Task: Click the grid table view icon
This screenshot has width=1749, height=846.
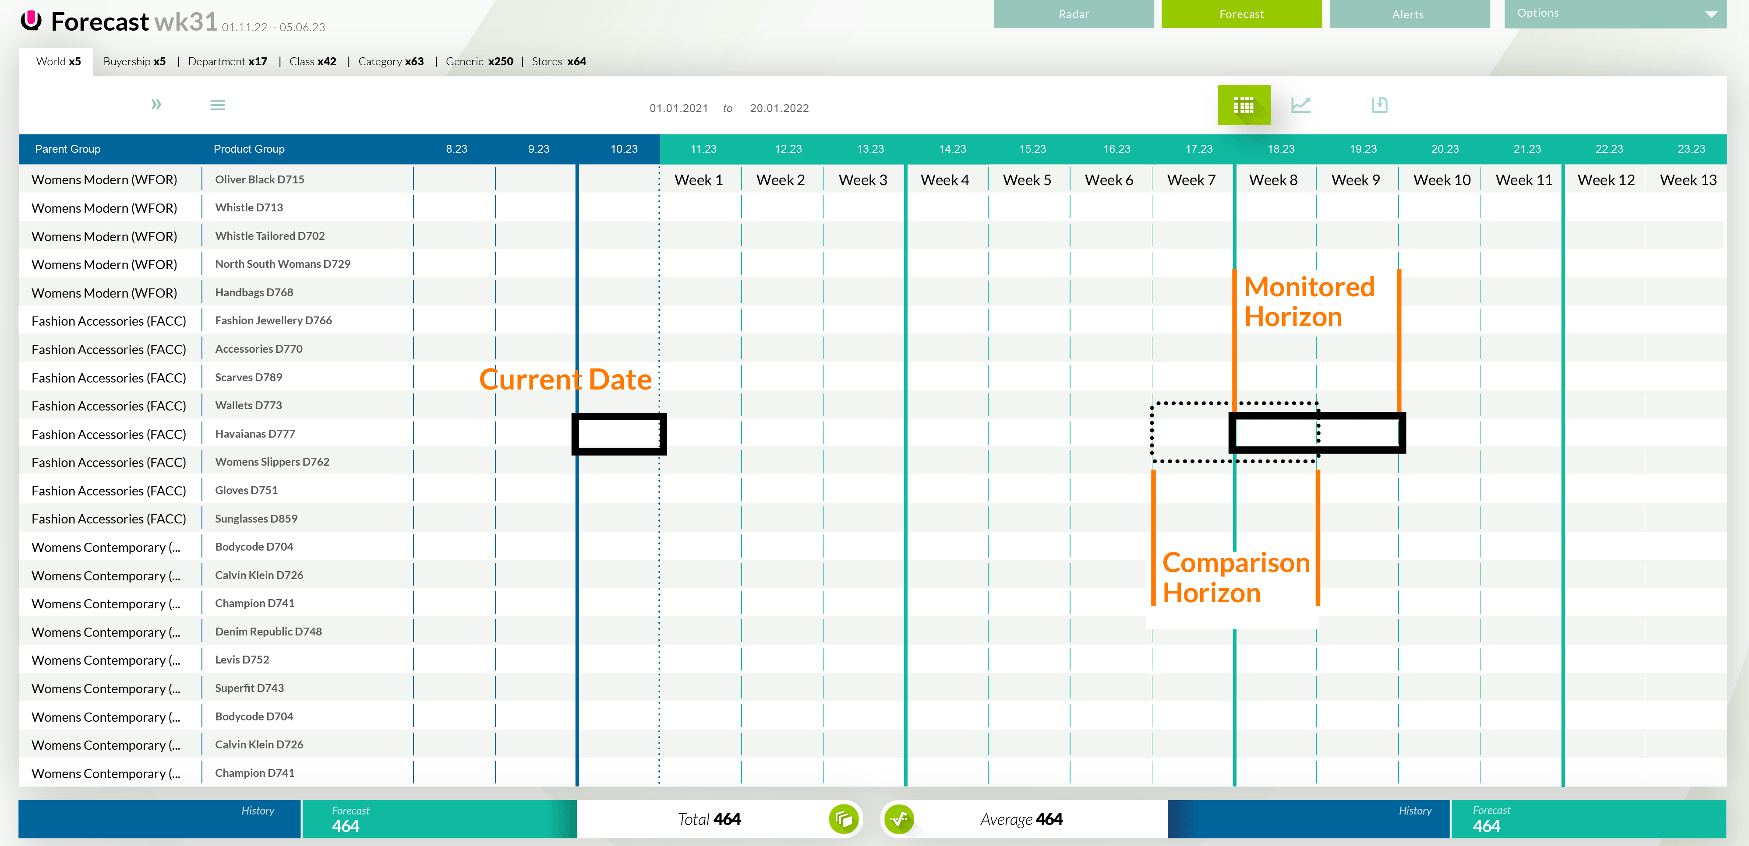Action: pyautogui.click(x=1243, y=105)
